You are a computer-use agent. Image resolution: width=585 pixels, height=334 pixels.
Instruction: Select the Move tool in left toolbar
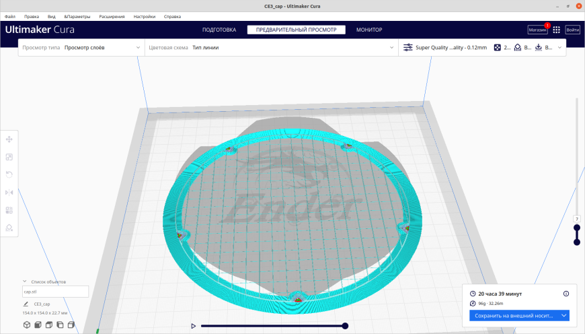click(9, 139)
